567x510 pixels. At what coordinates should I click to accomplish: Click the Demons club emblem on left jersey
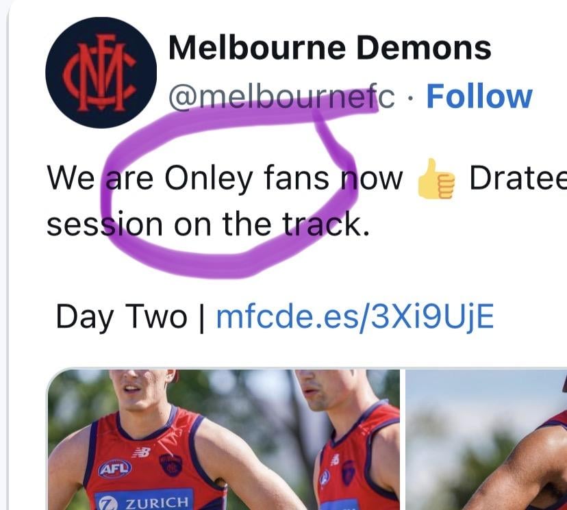tap(171, 466)
